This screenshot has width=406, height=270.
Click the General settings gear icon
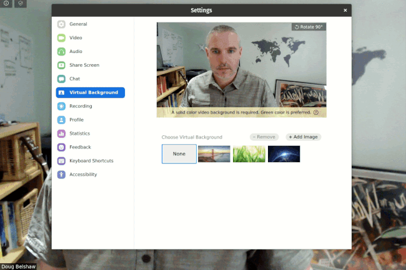tap(61, 24)
